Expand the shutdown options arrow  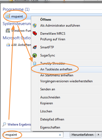tap(99, 135)
